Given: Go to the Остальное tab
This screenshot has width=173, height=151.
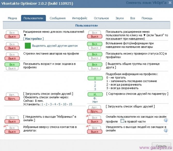Looking at the screenshot, I should point(101,18).
